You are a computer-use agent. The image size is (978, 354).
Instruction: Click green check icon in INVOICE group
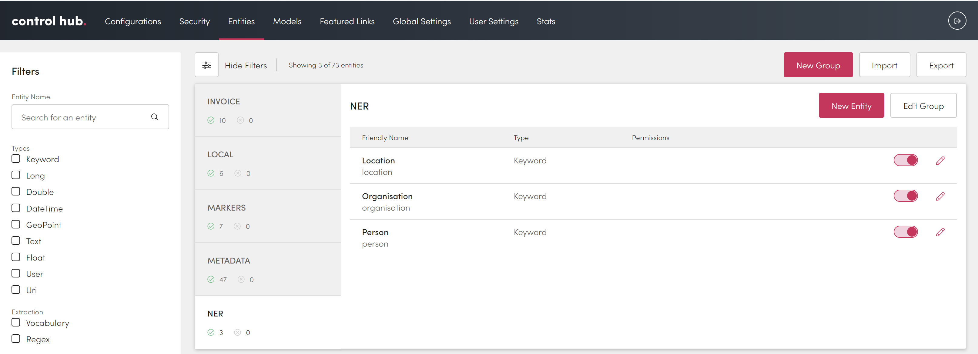[x=211, y=120]
